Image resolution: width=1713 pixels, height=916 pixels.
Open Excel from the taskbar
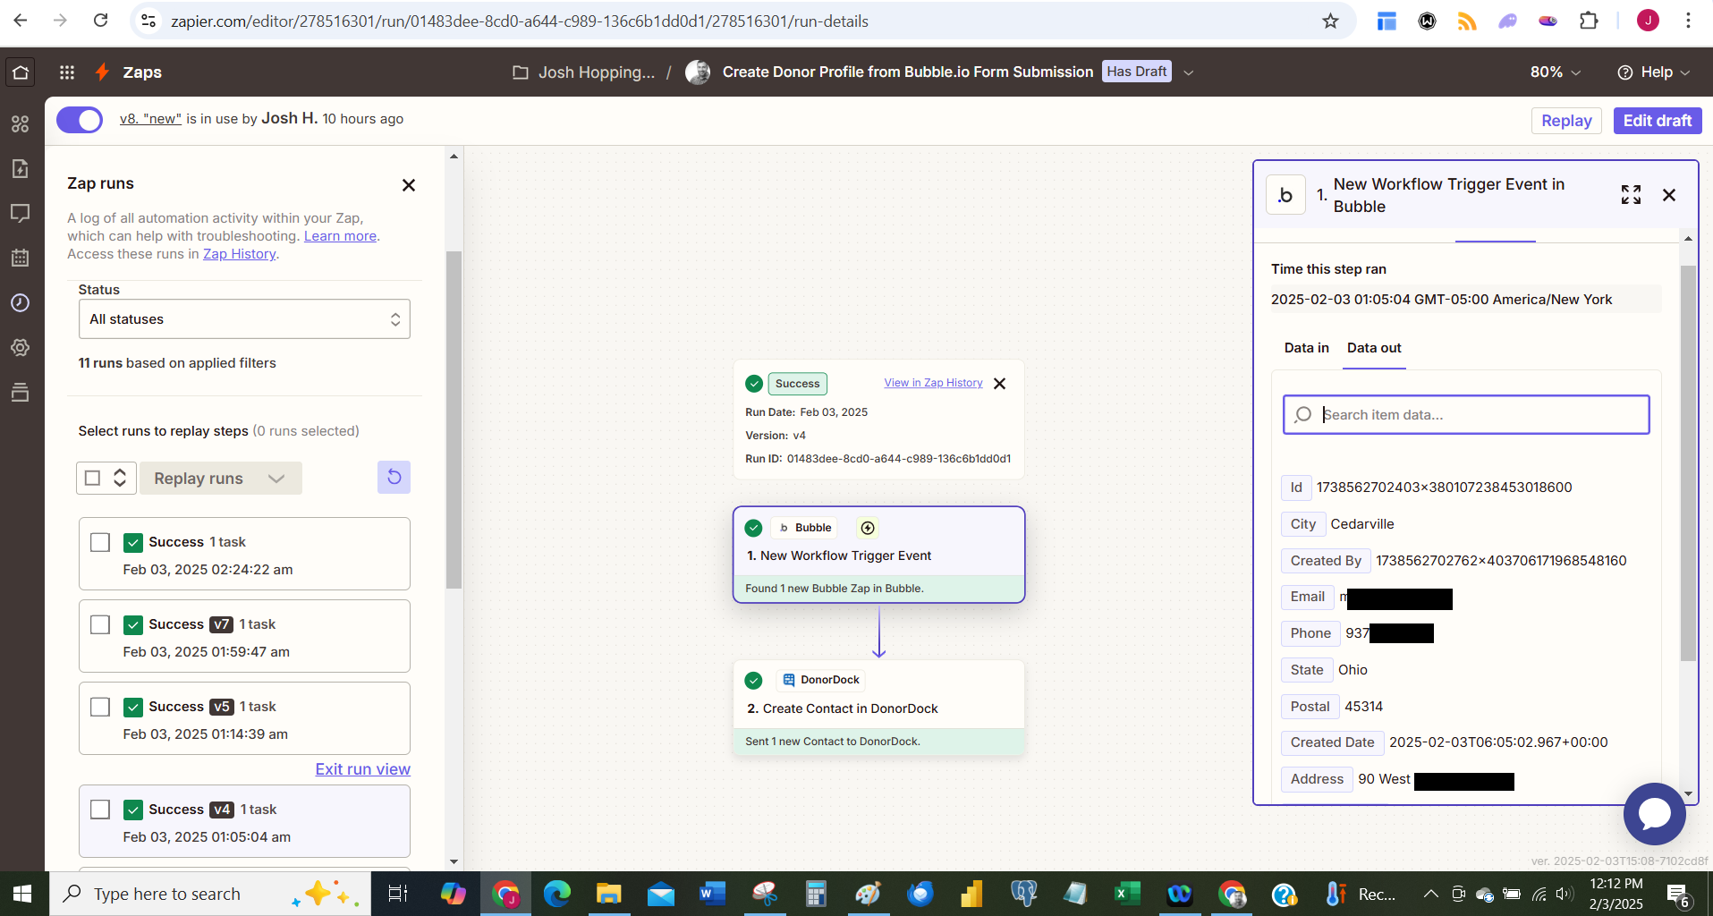(x=1127, y=894)
